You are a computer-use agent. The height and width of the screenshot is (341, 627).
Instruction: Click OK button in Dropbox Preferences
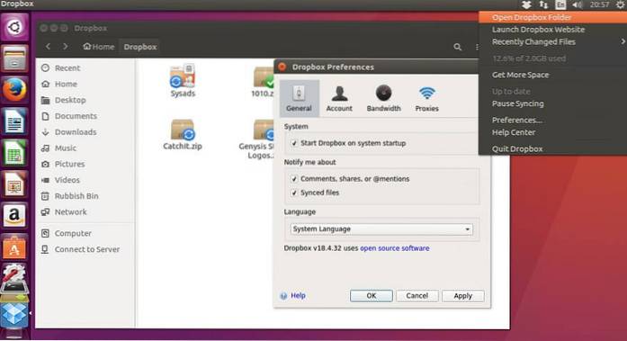(372, 296)
